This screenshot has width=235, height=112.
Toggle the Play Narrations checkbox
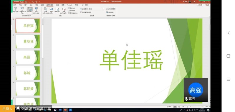click(x=69, y=8)
